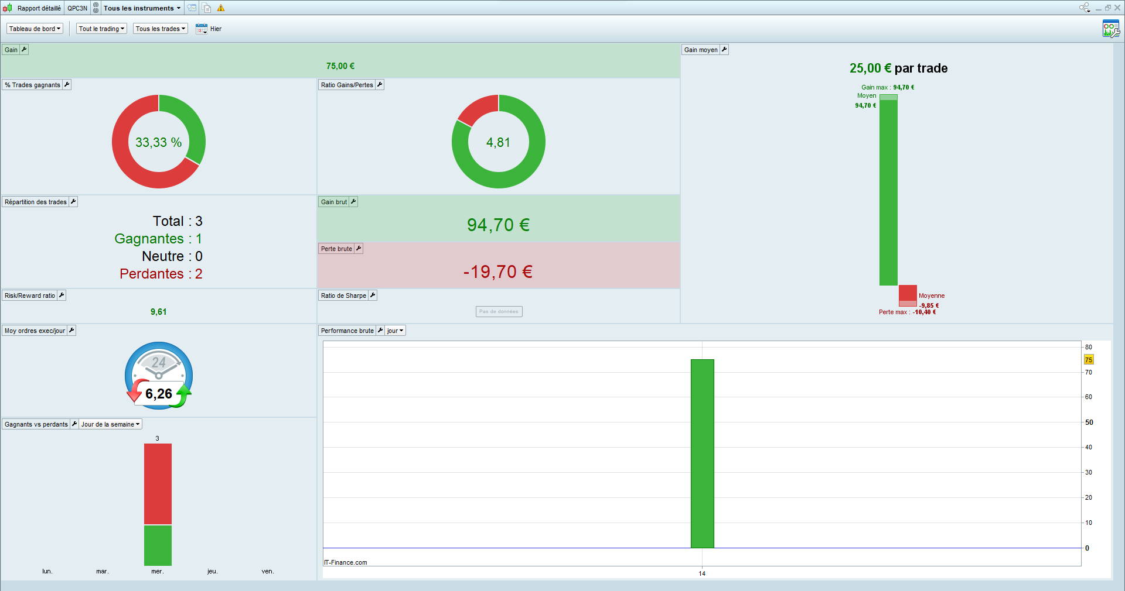
Task: Click the 94,70 € gross gain value
Action: pos(499,225)
